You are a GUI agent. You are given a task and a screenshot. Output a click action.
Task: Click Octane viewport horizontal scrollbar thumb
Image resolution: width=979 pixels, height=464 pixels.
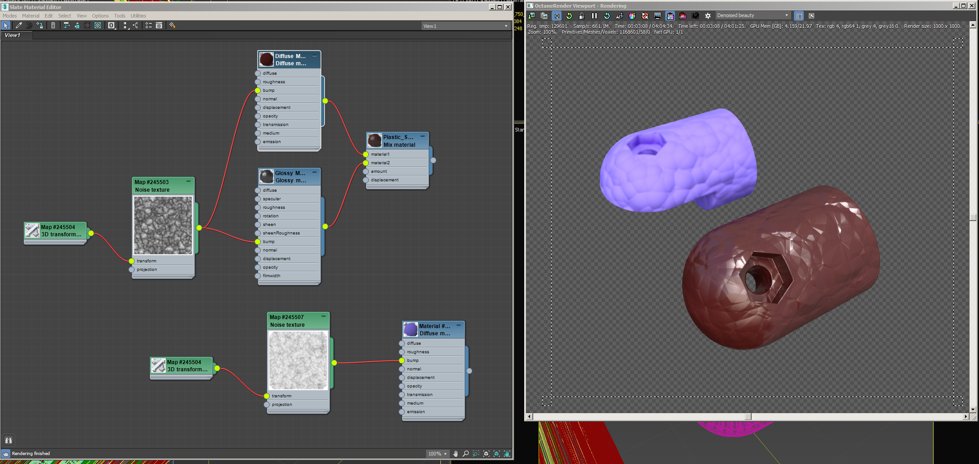748,417
